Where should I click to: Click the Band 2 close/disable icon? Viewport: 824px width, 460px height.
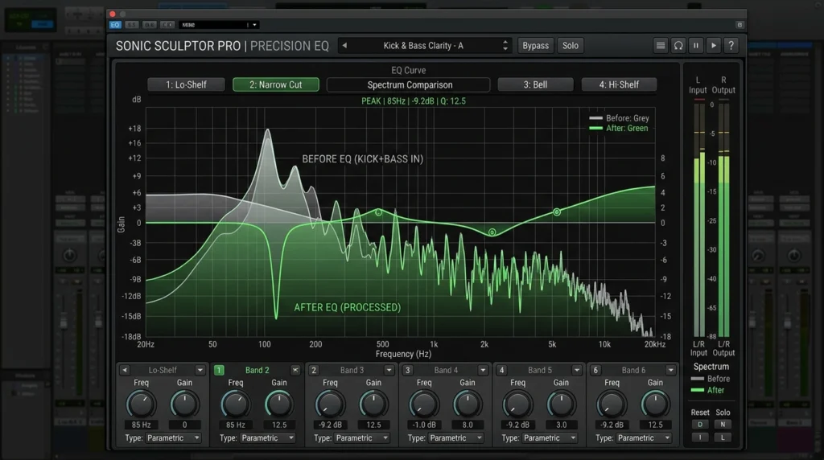295,370
